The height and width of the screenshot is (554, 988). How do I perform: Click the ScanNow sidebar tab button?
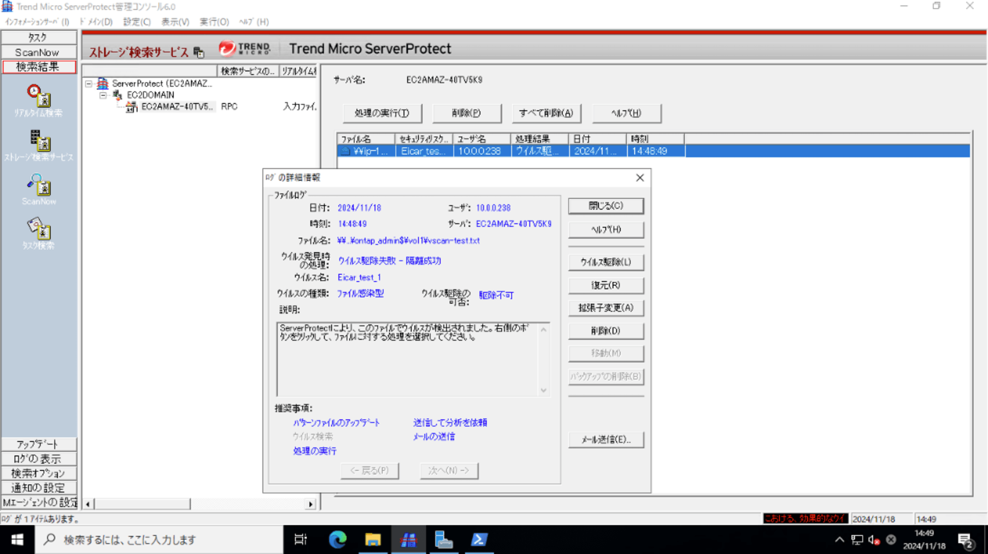[x=39, y=52]
